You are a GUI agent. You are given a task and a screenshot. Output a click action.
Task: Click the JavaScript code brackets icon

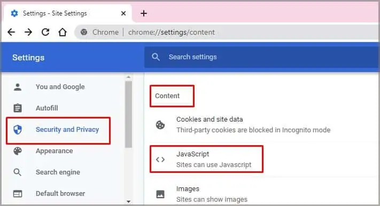pyautogui.click(x=160, y=160)
